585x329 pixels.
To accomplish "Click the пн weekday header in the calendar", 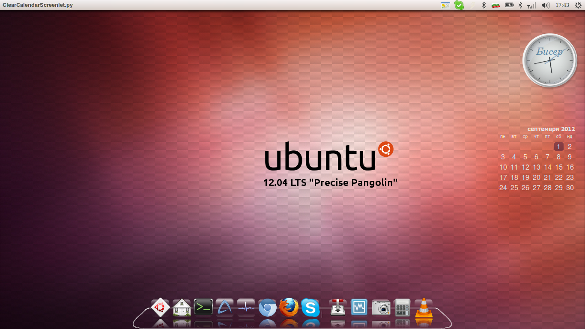I will [503, 137].
